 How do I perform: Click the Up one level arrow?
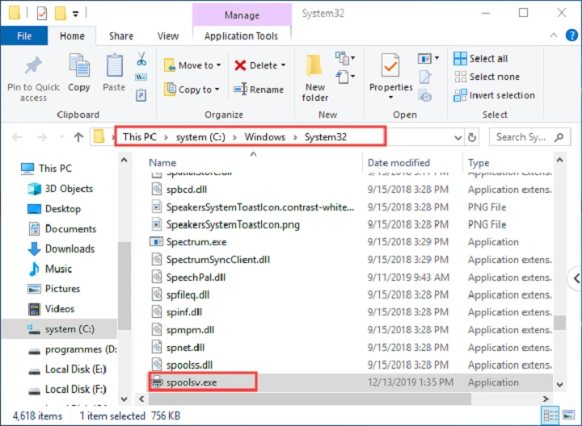pyautogui.click(x=78, y=137)
